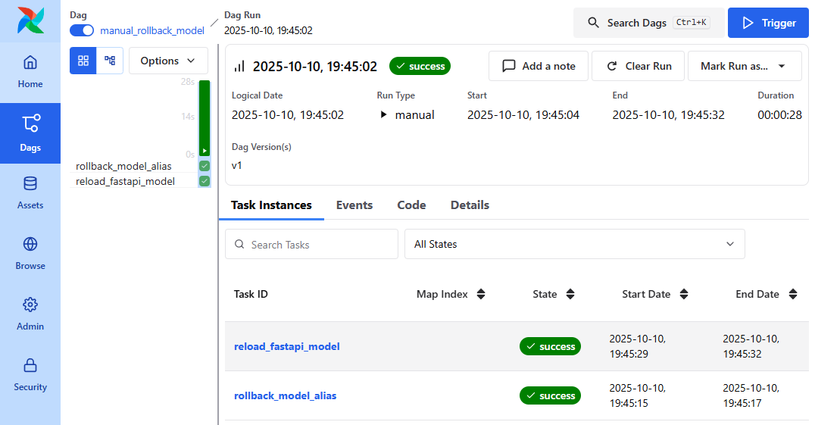Click reload_fastapi_model success box in grid
Screen dimensions: 815x425
pyautogui.click(x=205, y=181)
